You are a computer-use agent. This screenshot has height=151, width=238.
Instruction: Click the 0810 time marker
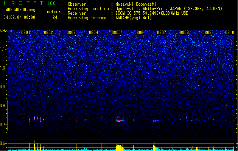point(230,32)
